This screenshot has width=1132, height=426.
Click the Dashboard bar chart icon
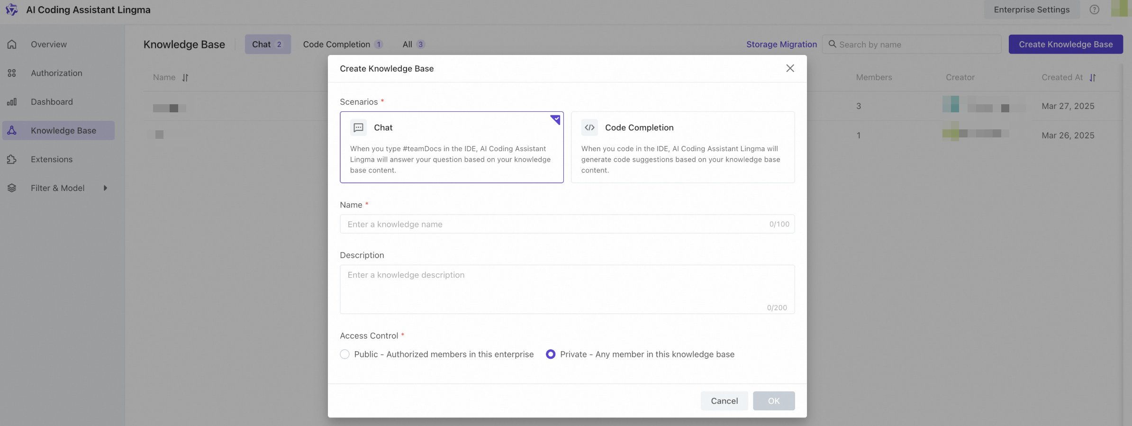[x=12, y=102]
